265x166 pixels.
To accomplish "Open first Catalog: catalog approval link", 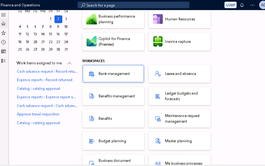I will click(x=38, y=89).
